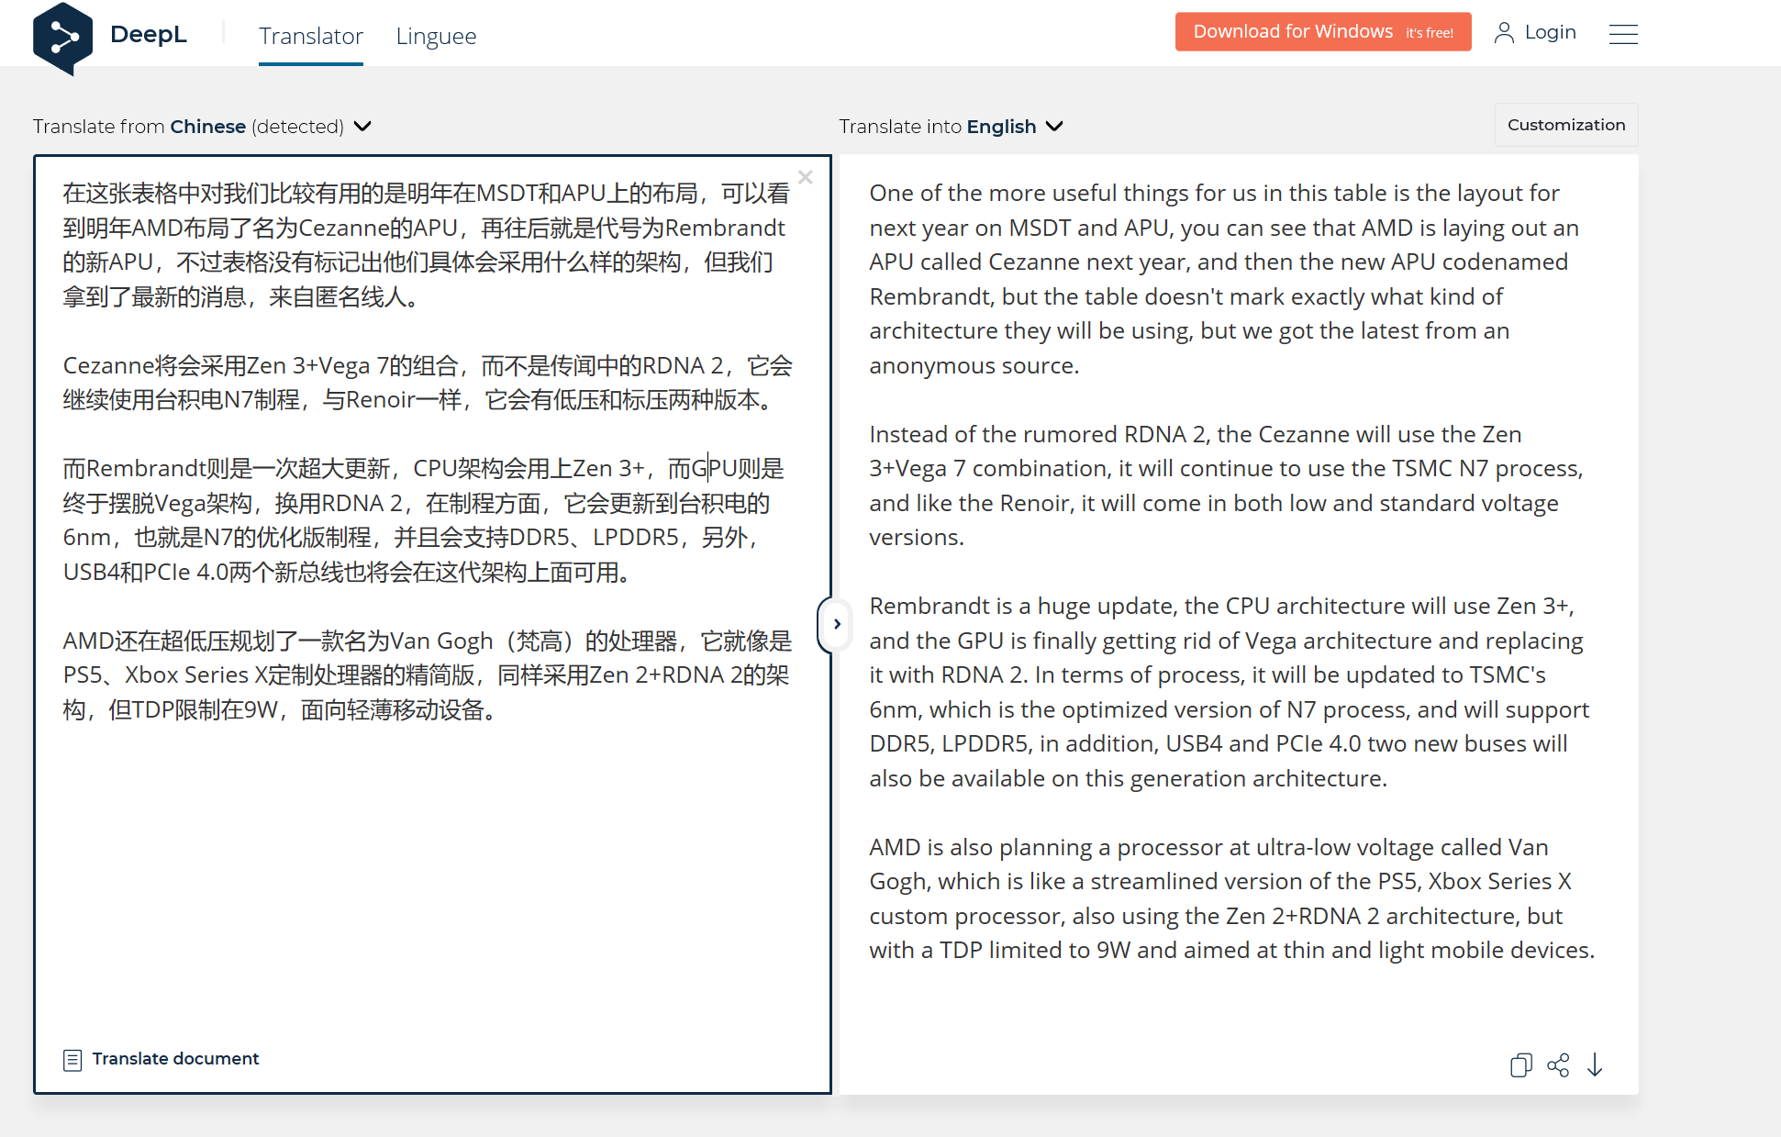Click the 'Translate from Chinese' label
This screenshot has height=1137, width=1781.
(188, 127)
